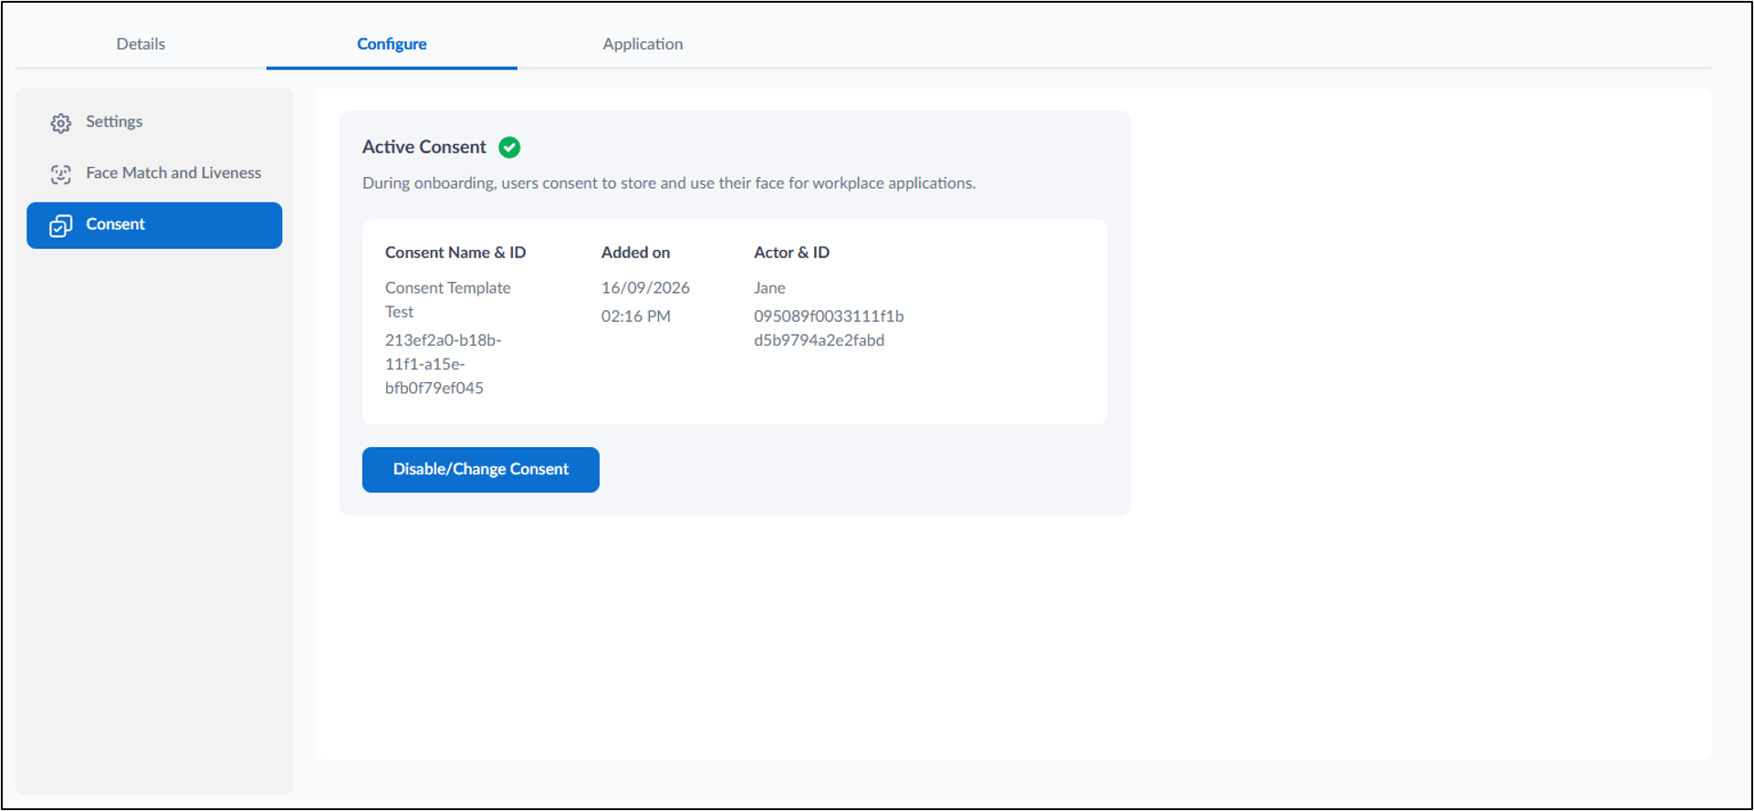Image resolution: width=1754 pixels, height=811 pixels.
Task: Select Consent in the sidebar
Action: pyautogui.click(x=154, y=225)
